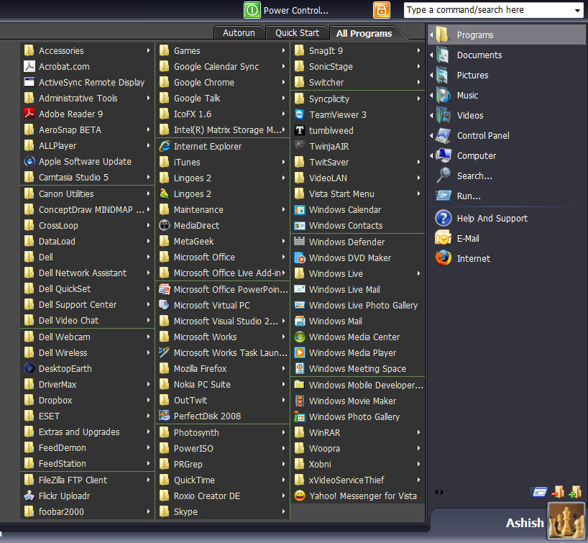
Task: Click the Help And Support question icon
Action: point(444,218)
